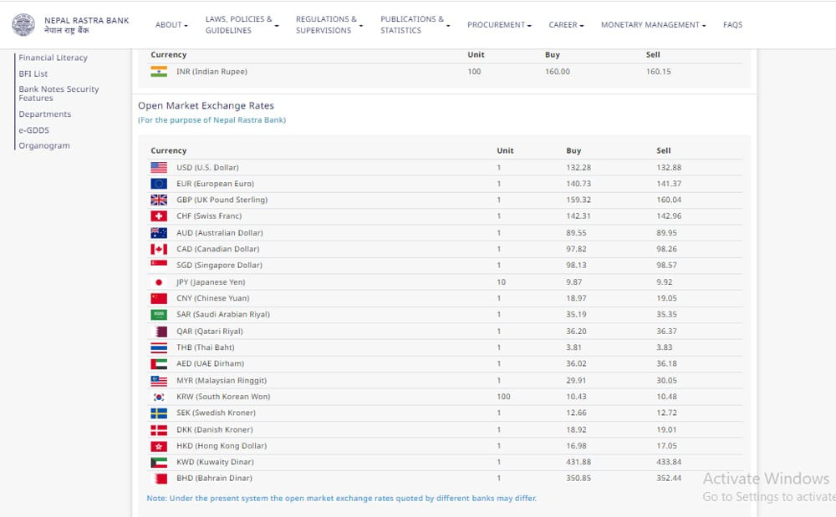
Task: Click the Qatar flag beside QAR
Action: click(159, 332)
